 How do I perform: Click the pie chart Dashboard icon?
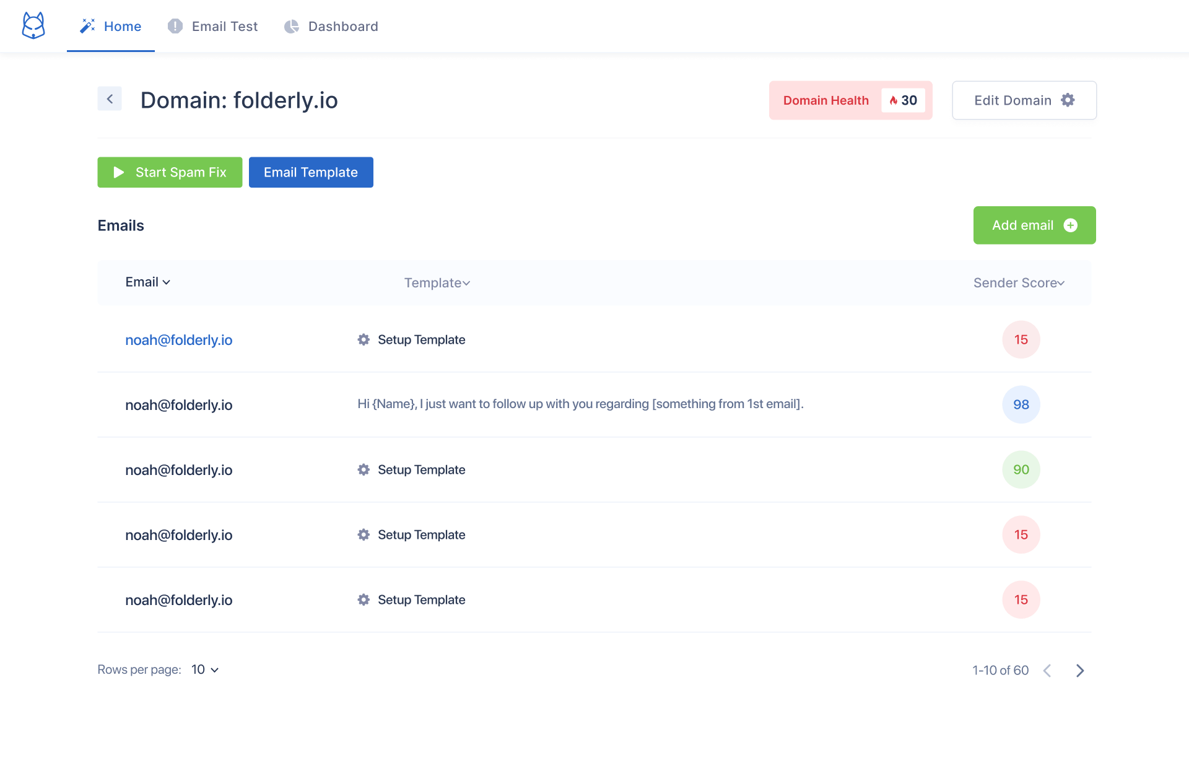292,27
